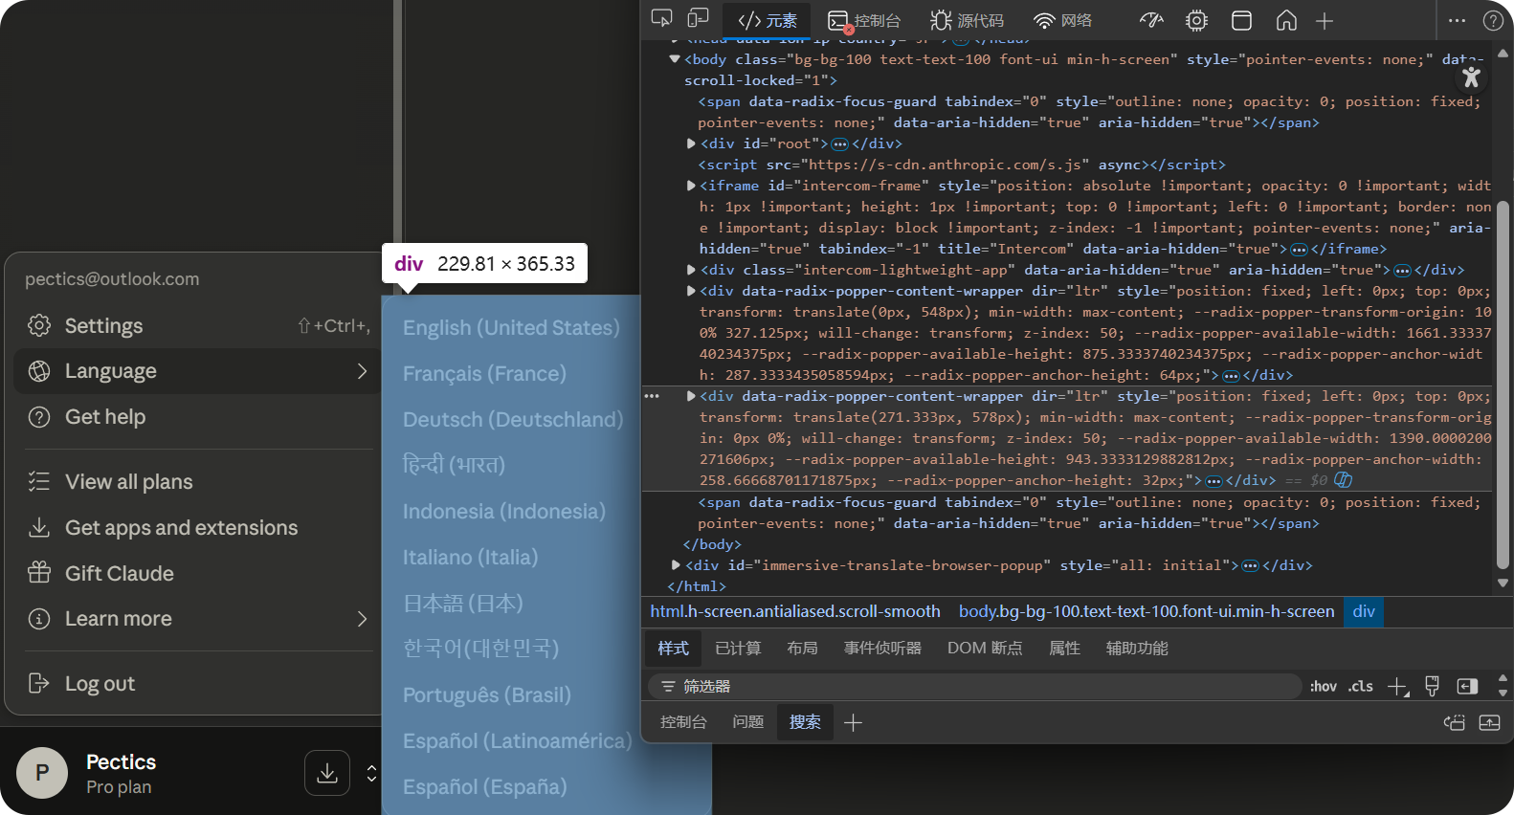Select English (United States) language
The height and width of the screenshot is (815, 1514).
(x=511, y=328)
